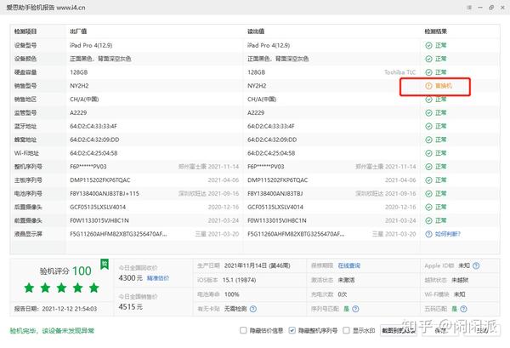Click the help icon beside 无需检测
Image resolution: width=510 pixels, height=348 pixels.
pyautogui.click(x=253, y=309)
